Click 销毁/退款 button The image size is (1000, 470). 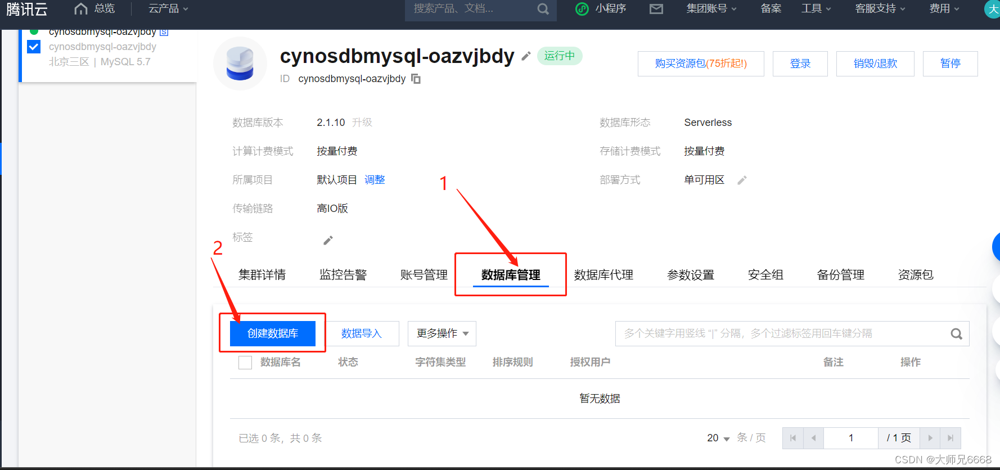click(875, 64)
